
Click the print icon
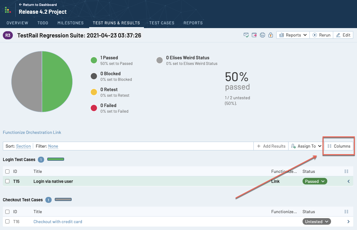(263, 35)
